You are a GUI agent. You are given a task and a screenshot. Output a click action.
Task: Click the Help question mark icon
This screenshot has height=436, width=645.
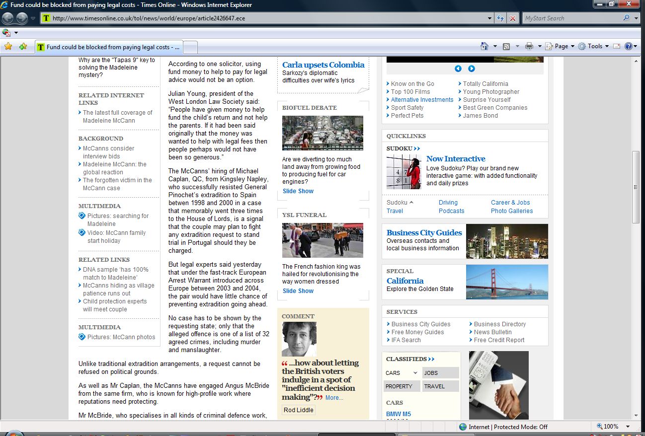tap(628, 46)
